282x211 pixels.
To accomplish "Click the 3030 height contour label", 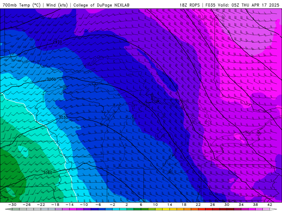I will [x=63, y=117].
